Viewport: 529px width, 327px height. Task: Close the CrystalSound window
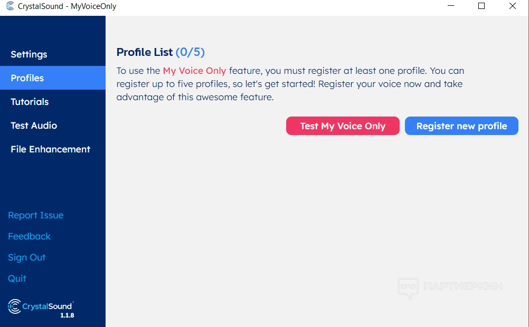513,6
